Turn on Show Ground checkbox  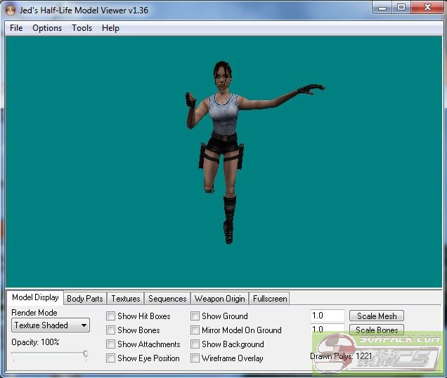pyautogui.click(x=195, y=316)
